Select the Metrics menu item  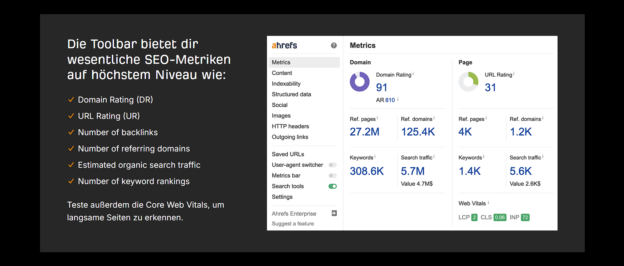[x=304, y=62]
